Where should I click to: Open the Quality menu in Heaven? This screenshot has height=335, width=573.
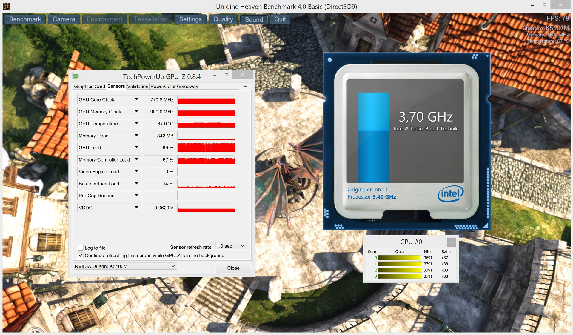[x=223, y=19]
